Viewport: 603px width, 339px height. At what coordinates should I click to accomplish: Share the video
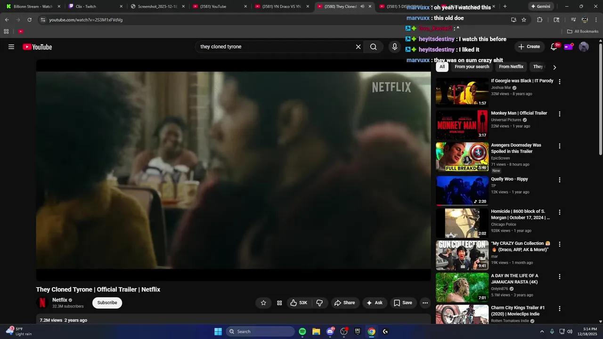[344, 303]
